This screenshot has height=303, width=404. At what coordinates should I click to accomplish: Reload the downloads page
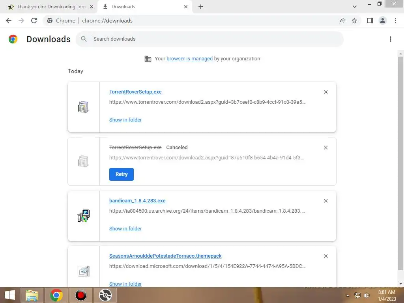click(34, 21)
